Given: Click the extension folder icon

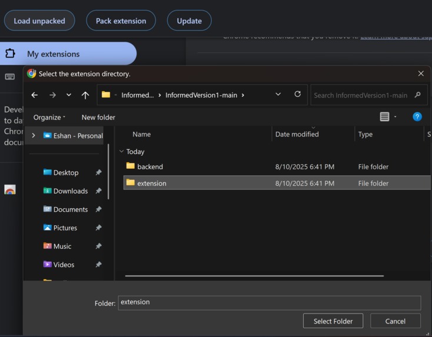Looking at the screenshot, I should tap(130, 182).
